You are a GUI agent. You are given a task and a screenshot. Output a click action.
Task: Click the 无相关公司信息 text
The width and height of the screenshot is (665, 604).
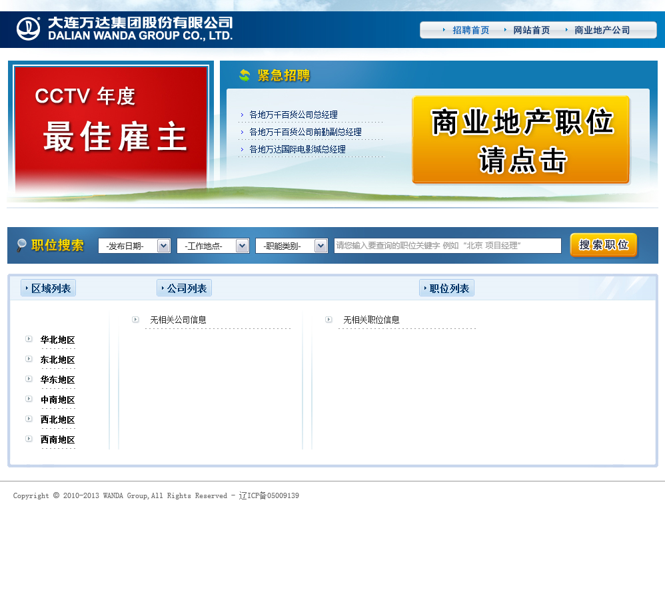pyautogui.click(x=178, y=320)
